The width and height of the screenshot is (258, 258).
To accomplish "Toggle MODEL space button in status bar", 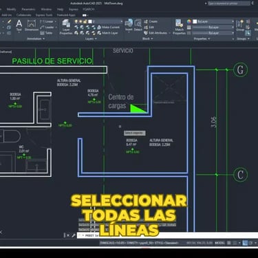I will click(x=219, y=243).
